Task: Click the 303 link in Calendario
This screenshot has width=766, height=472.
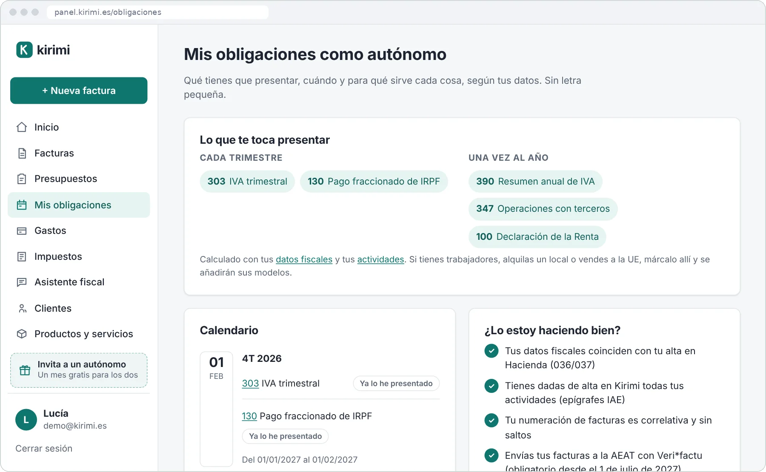Action: (250, 384)
